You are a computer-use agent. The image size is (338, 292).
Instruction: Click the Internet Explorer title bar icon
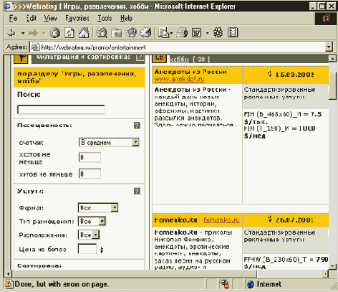pyautogui.click(x=9, y=6)
